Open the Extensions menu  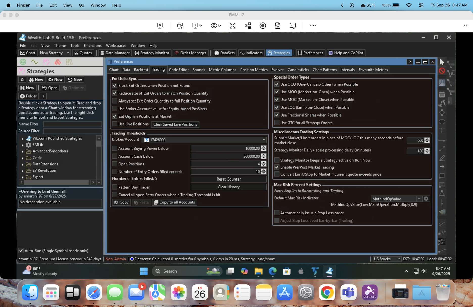pos(92,46)
